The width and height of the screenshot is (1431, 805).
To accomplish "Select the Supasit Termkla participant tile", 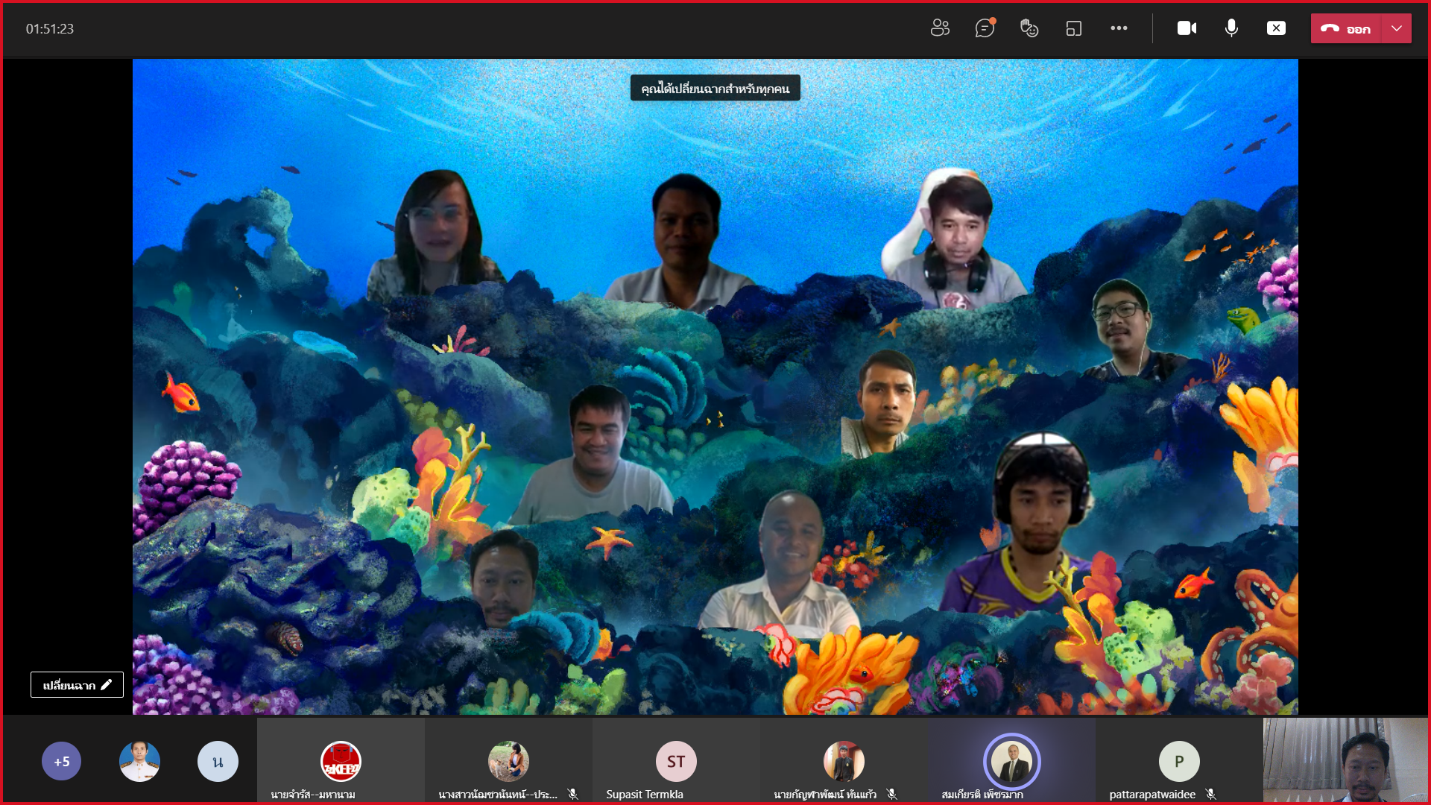I will point(676,762).
